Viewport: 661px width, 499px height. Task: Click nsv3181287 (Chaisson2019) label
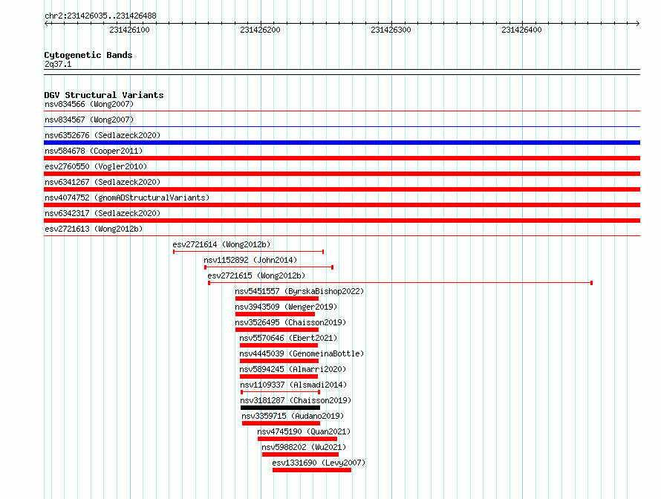point(296,400)
